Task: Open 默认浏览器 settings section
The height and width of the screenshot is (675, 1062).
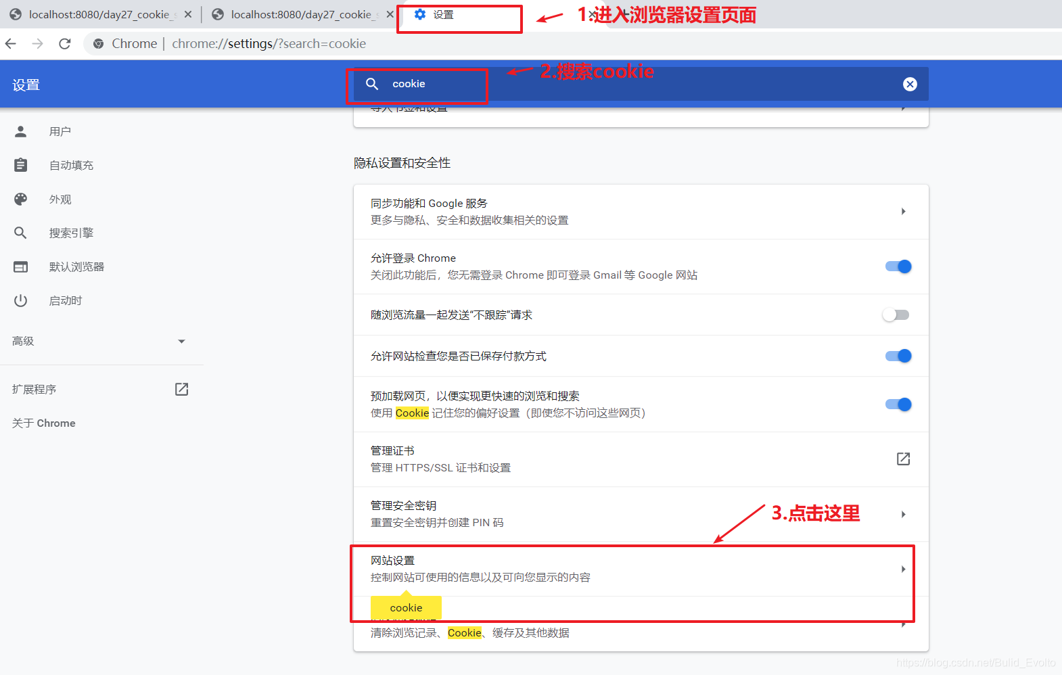Action: point(76,266)
